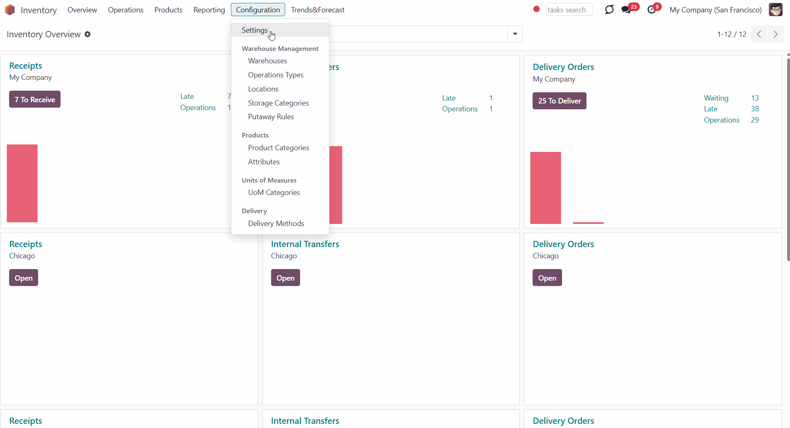
Task: Go to next page arrow
Action: click(775, 34)
